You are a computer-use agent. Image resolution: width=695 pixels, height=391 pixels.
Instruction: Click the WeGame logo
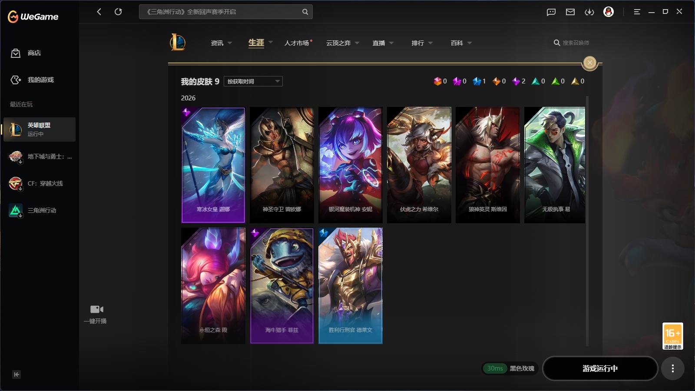[x=33, y=17]
